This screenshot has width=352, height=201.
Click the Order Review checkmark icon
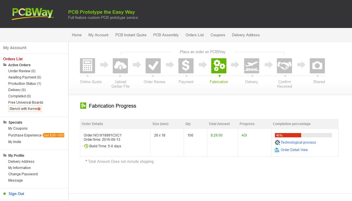pyautogui.click(x=153, y=66)
